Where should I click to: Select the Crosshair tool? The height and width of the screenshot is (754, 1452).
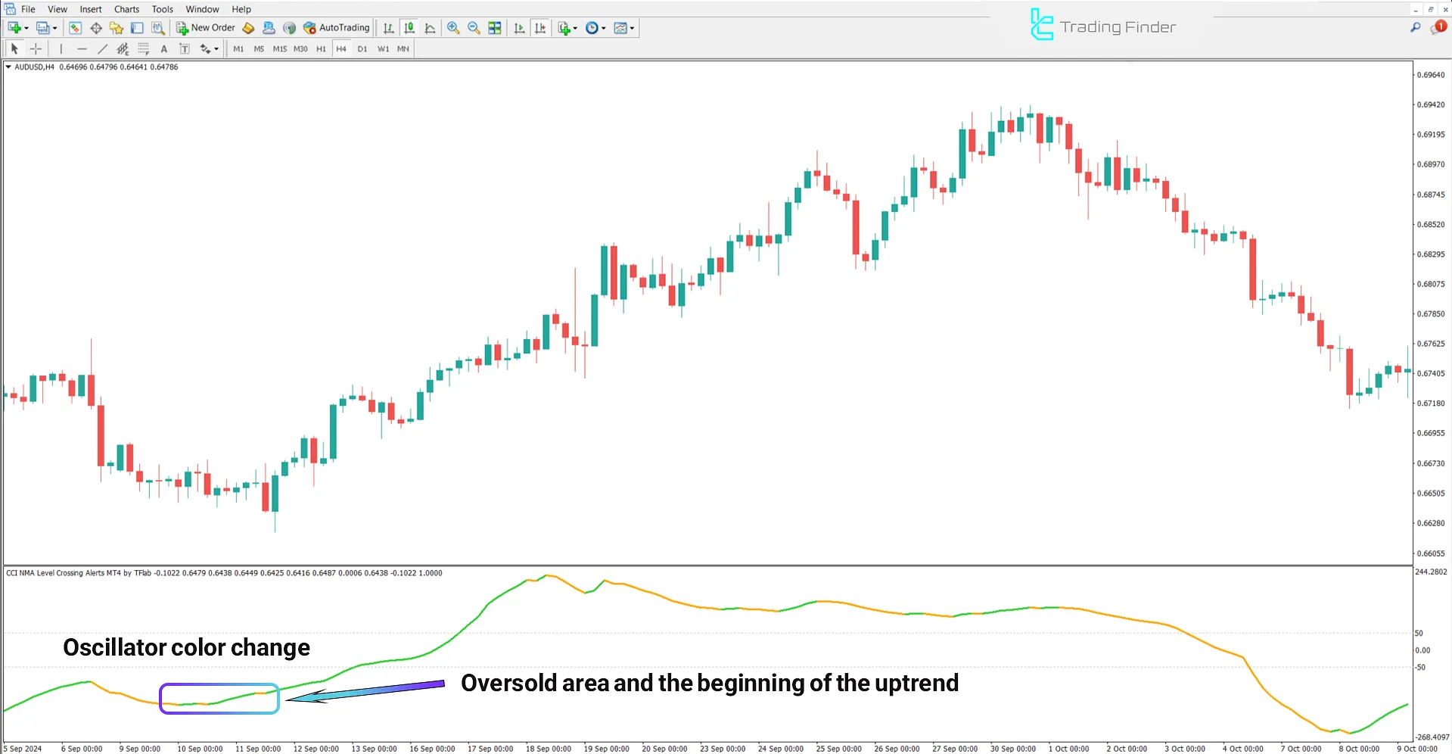[x=36, y=48]
